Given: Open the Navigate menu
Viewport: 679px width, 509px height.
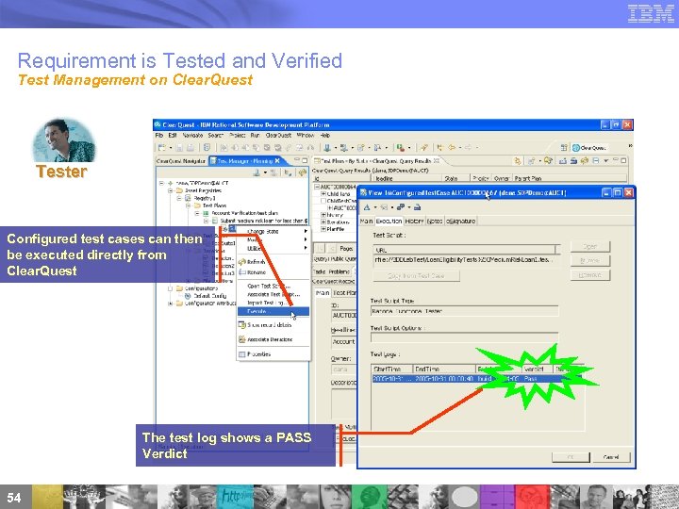Looking at the screenshot, I should tap(192, 136).
